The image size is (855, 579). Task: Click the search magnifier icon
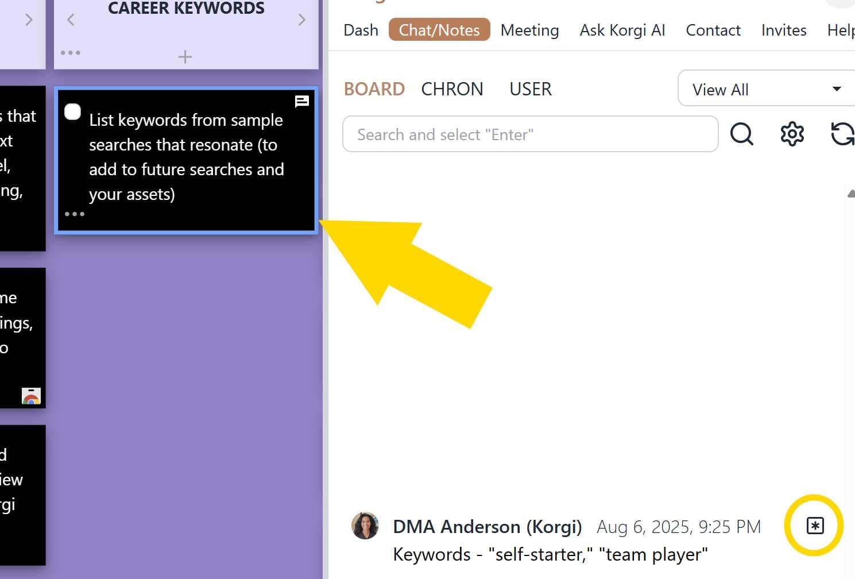[x=742, y=134]
